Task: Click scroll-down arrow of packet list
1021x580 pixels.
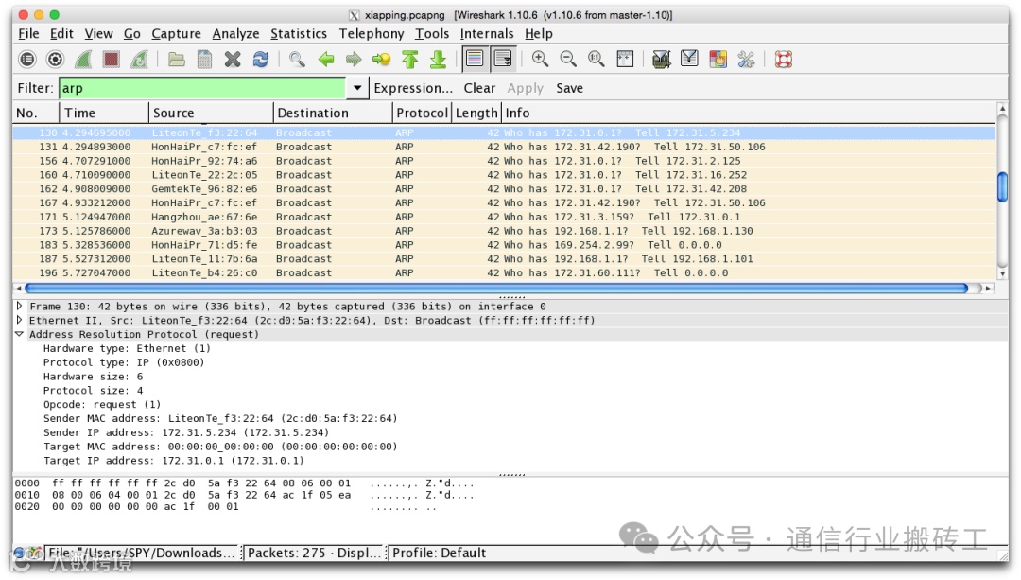Action: tap(1002, 274)
